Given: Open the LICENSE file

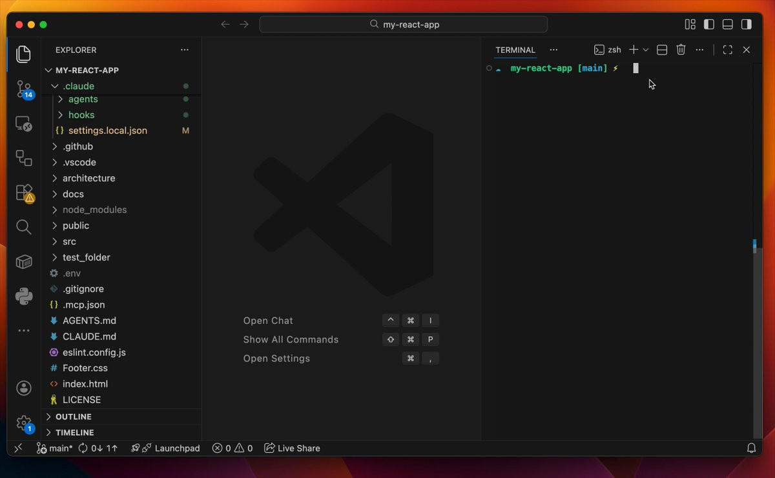Looking at the screenshot, I should click(121, 399).
